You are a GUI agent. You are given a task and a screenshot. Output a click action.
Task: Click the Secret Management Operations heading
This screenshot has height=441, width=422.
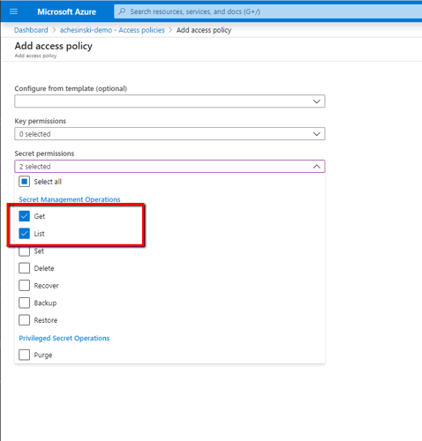click(x=70, y=199)
